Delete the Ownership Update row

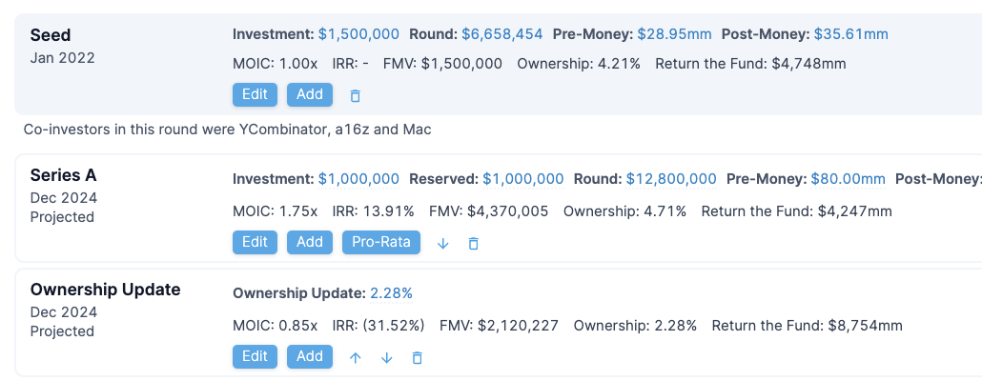(417, 357)
